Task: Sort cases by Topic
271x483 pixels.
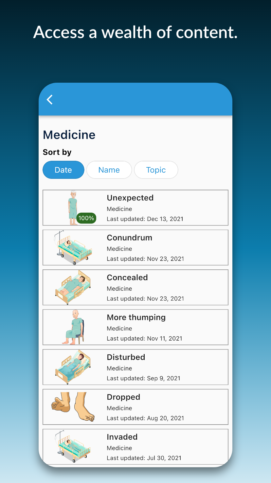Action: click(156, 170)
